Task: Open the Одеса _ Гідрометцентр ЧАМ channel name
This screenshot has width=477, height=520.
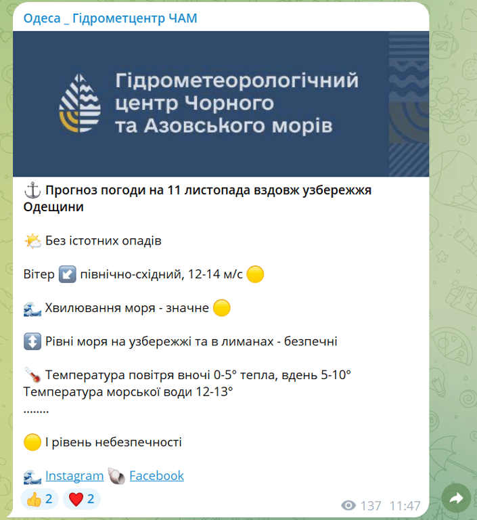Action: pos(110,18)
